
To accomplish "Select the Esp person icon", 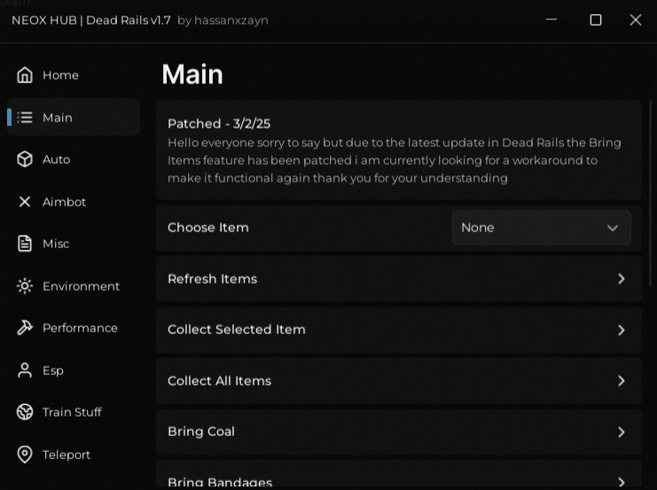I will click(25, 370).
